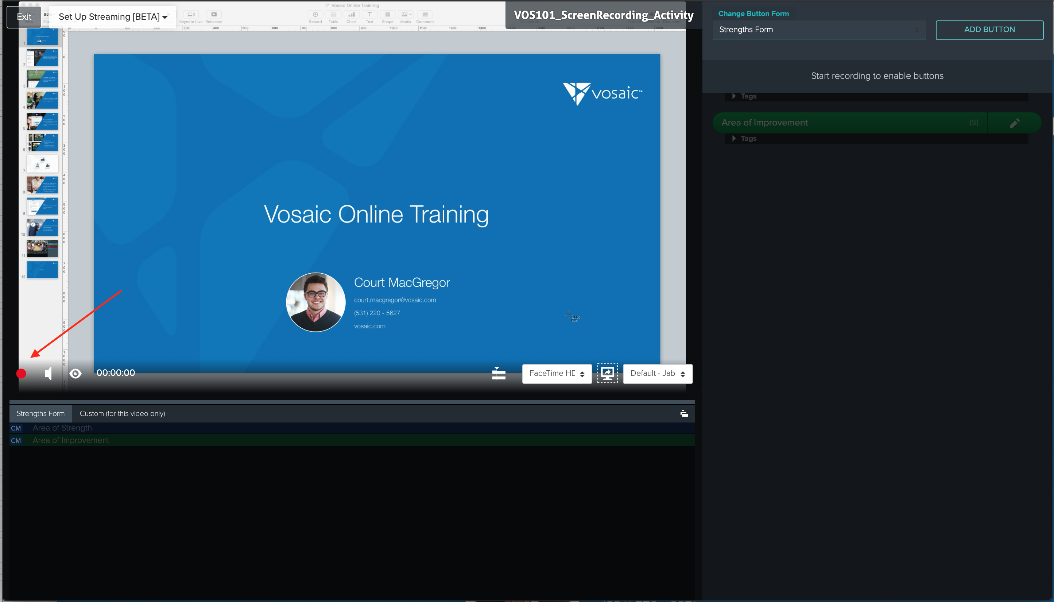Select slide 5 thumbnail in the Keynote navigator
The image size is (1054, 602).
[43, 121]
